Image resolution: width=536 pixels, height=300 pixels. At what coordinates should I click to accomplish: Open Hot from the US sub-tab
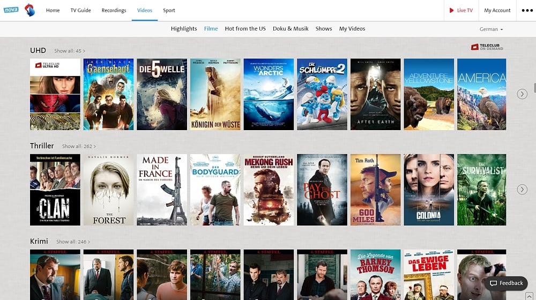click(245, 29)
